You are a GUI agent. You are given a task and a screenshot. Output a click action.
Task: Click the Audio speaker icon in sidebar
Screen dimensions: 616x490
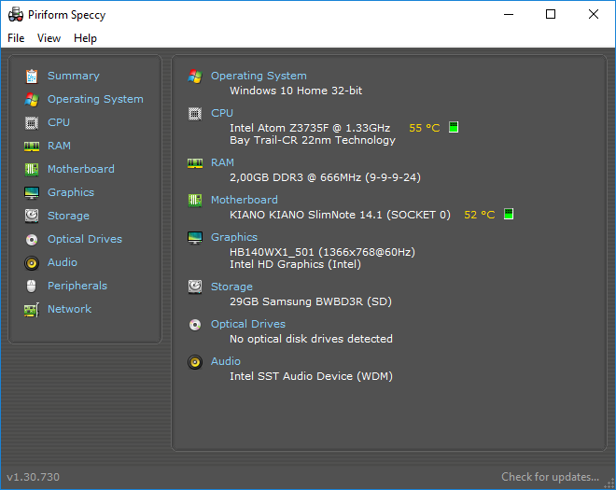click(x=32, y=263)
